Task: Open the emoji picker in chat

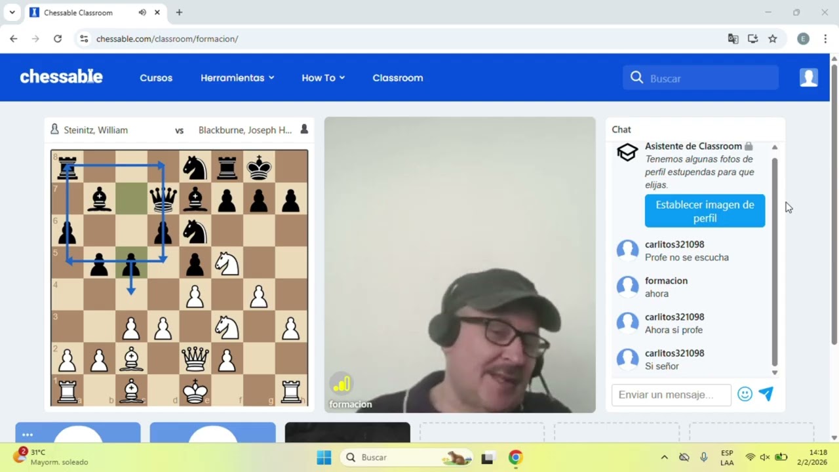Action: 745,394
